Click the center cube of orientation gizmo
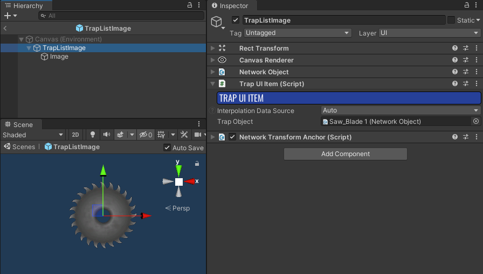 tap(179, 182)
